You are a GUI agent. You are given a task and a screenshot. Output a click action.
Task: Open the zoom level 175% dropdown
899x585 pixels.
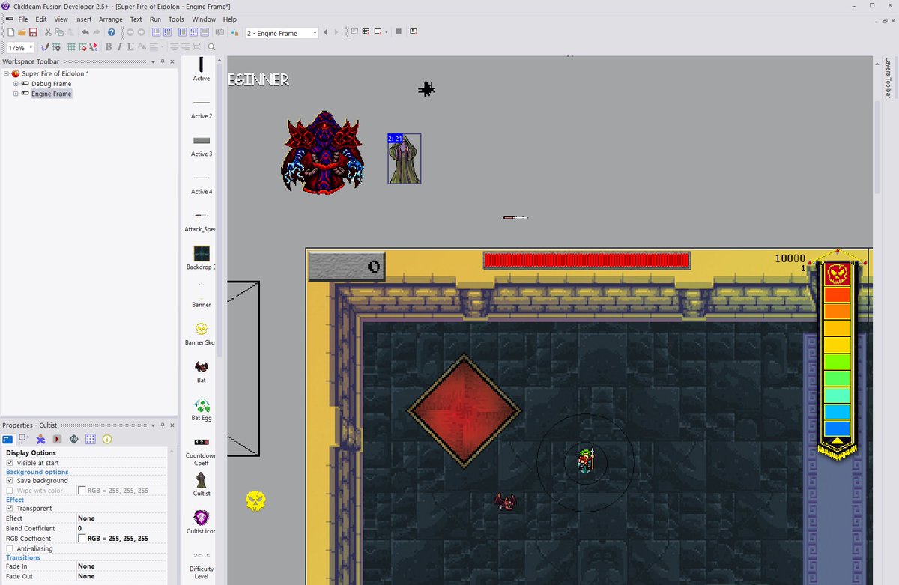click(31, 47)
